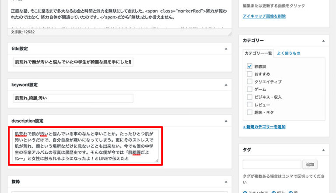Switch to the カテゴリー一覧 tab
Image resolution: width=336 pixels, height=193 pixels.
[258, 53]
